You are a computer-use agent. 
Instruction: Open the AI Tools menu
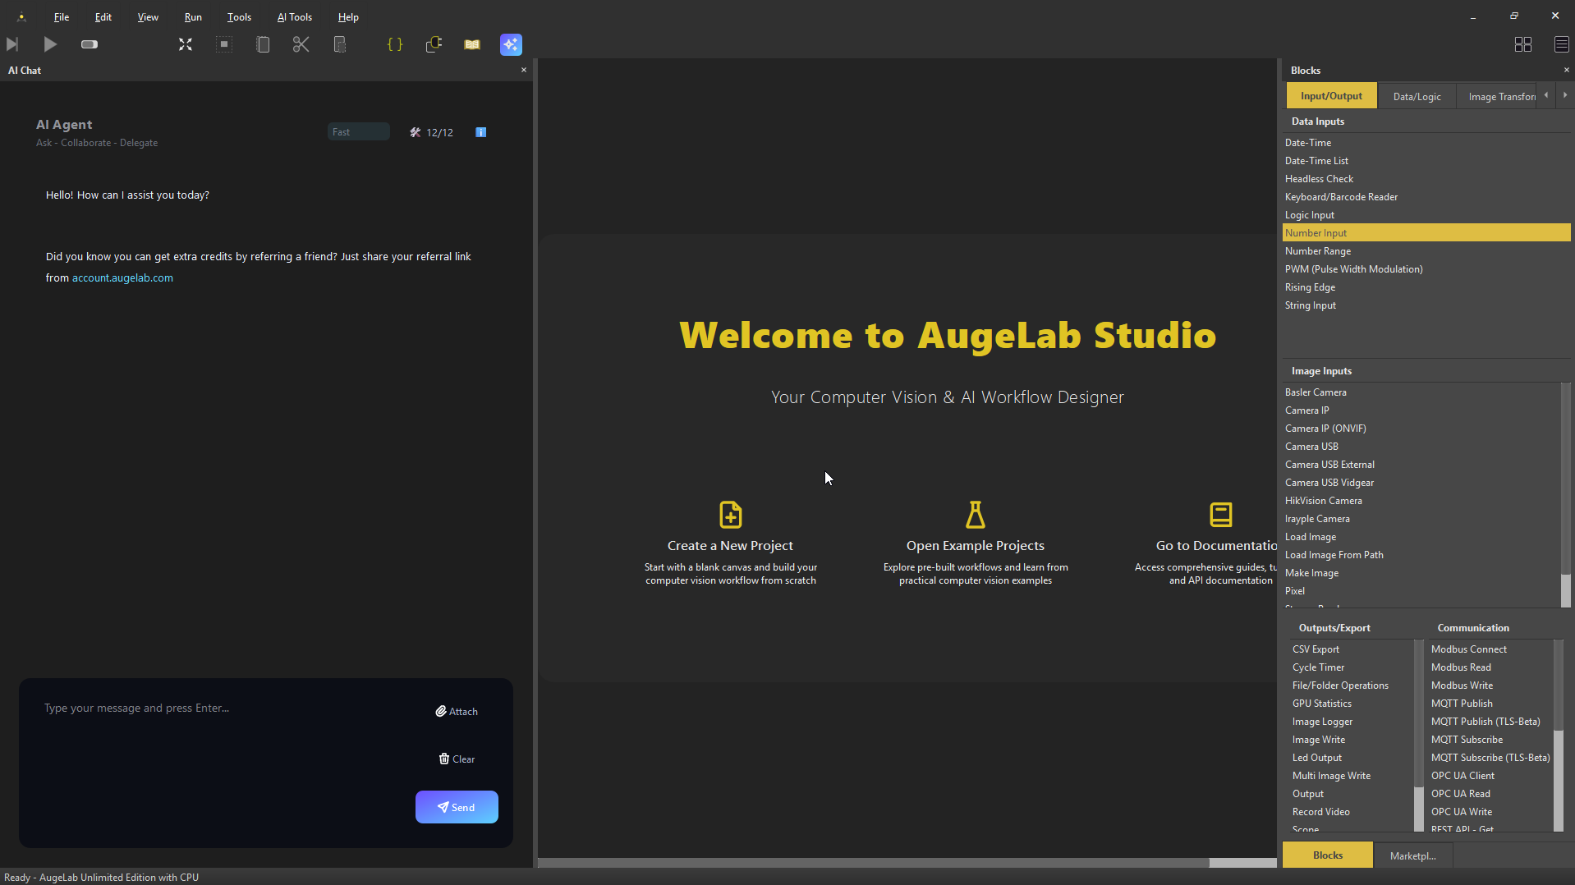(294, 16)
